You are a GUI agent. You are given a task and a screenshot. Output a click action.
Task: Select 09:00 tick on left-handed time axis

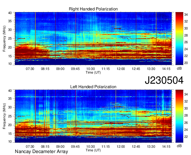[60, 147]
